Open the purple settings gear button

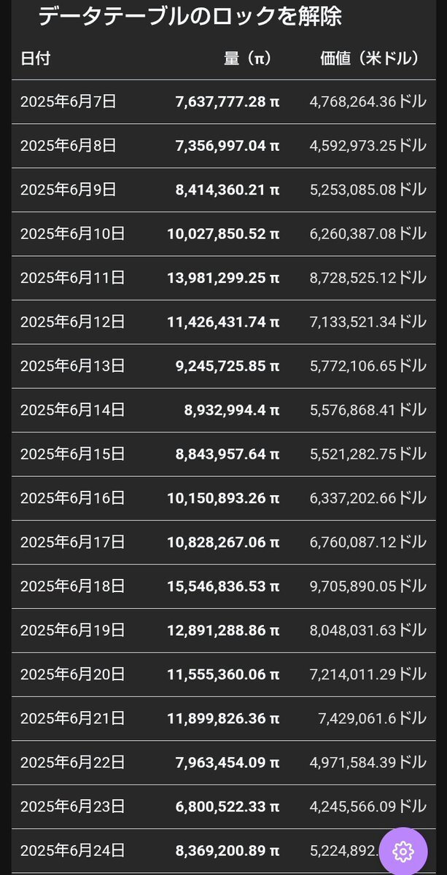[x=403, y=851]
